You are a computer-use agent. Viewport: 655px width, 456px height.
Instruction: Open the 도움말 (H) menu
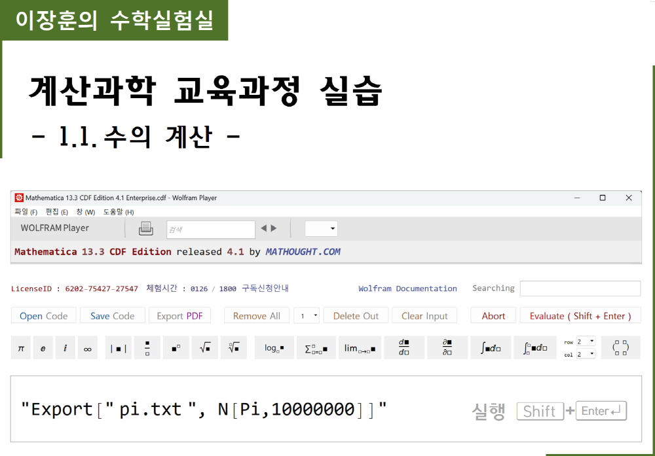click(119, 212)
